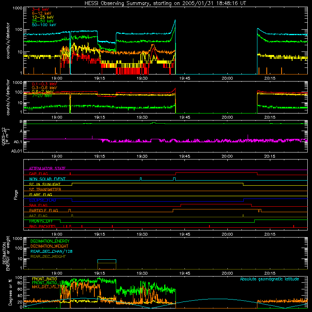The image size is (312, 312).
Task: Click the orange 0.3-0.8 MeV legend label
Action: coord(44,88)
